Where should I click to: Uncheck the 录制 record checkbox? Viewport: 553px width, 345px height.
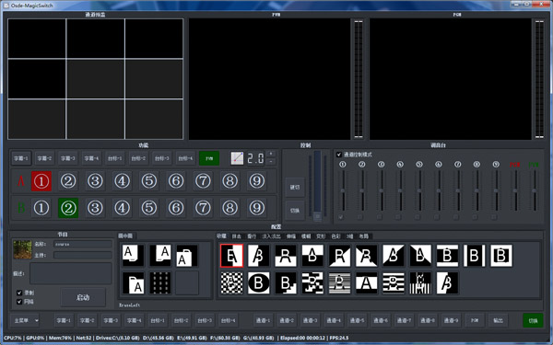click(19, 293)
